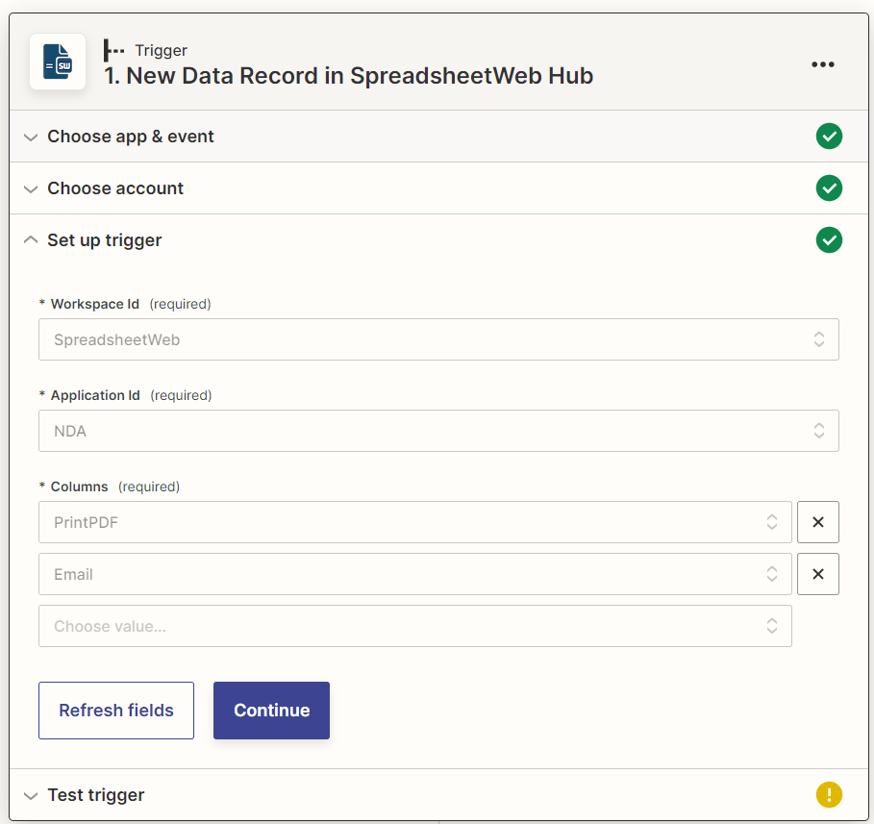
Task: Open the three-dot step options menu
Action: pyautogui.click(x=822, y=64)
